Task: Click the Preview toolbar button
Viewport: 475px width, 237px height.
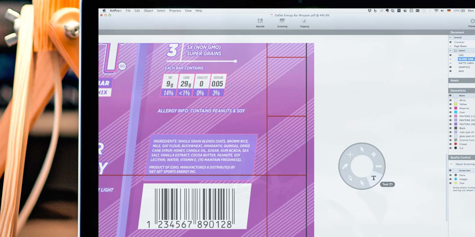Action: [472, 23]
